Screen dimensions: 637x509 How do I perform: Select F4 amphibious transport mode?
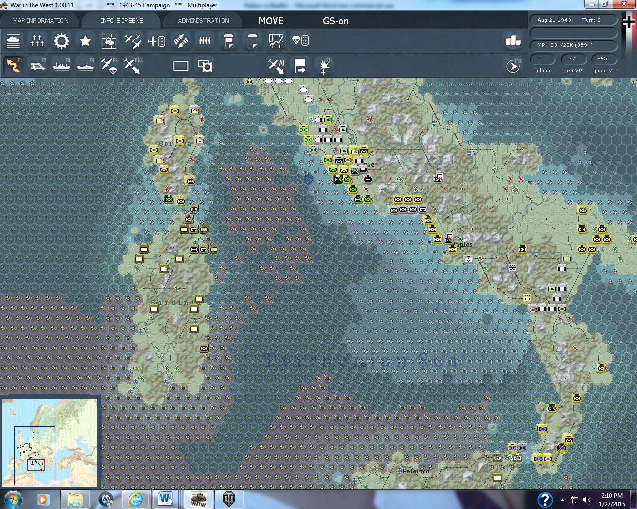point(85,65)
